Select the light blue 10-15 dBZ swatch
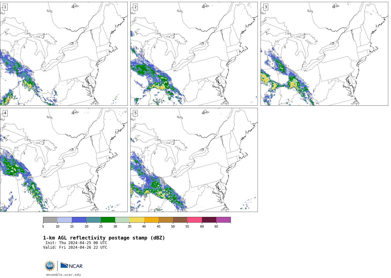This screenshot has height=278, width=391. 65,220
